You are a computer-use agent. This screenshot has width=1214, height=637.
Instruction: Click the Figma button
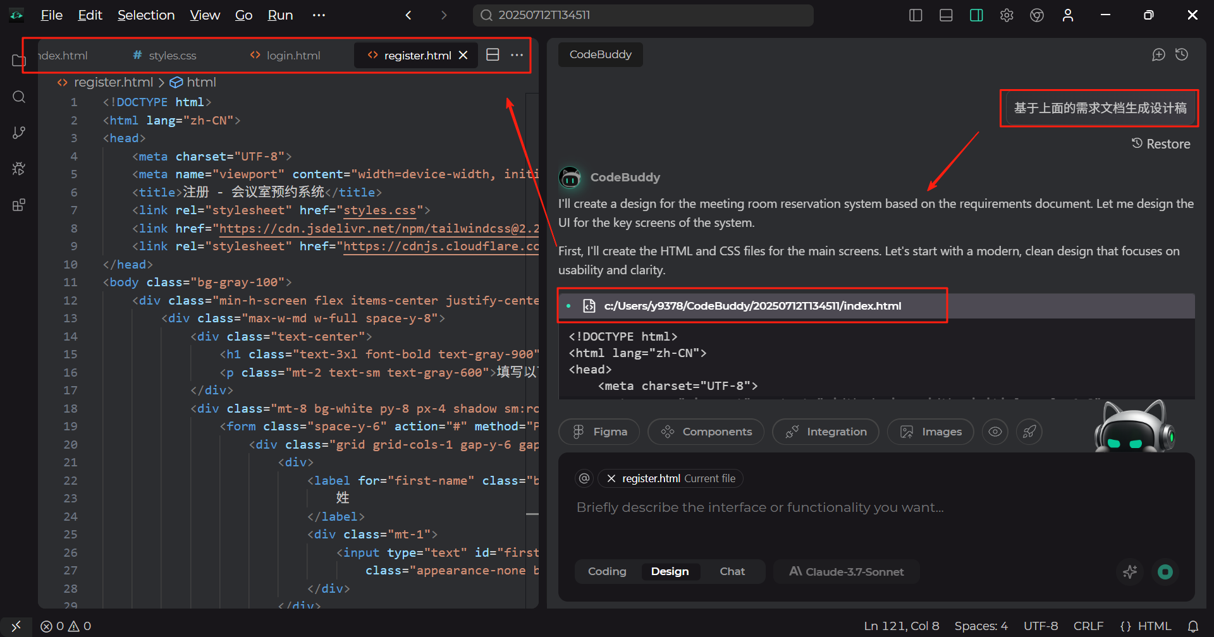[x=599, y=432]
